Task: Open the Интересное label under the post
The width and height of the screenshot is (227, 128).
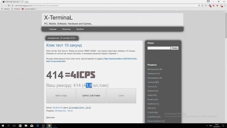Action: click(x=60, y=111)
